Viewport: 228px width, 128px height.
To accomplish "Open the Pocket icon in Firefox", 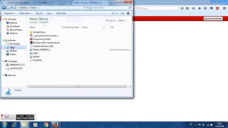I will 211,9.
